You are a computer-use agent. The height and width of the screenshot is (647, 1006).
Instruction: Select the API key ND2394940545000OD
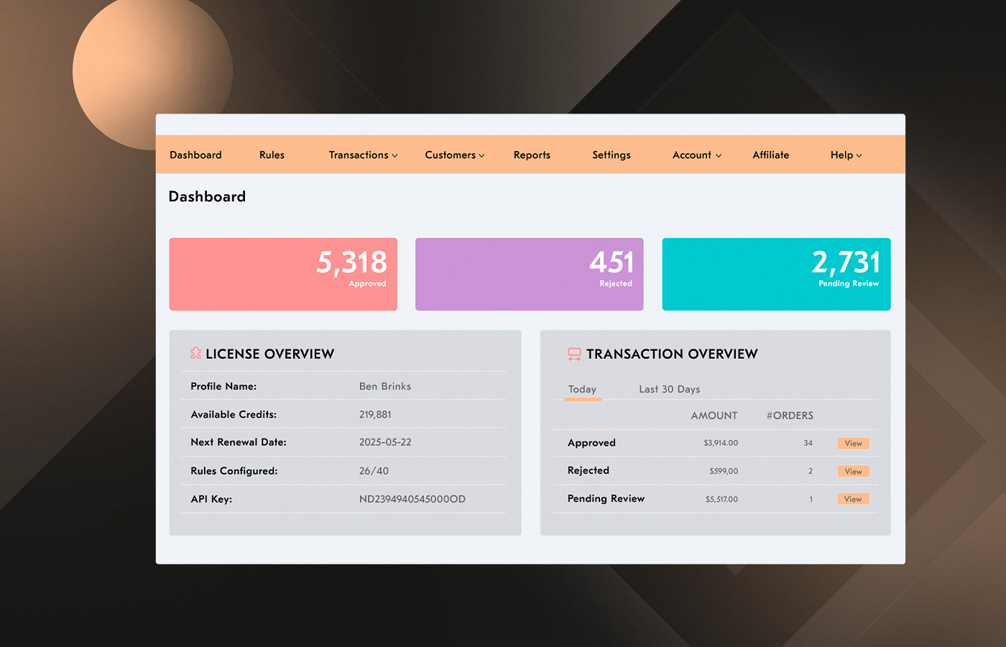(412, 499)
